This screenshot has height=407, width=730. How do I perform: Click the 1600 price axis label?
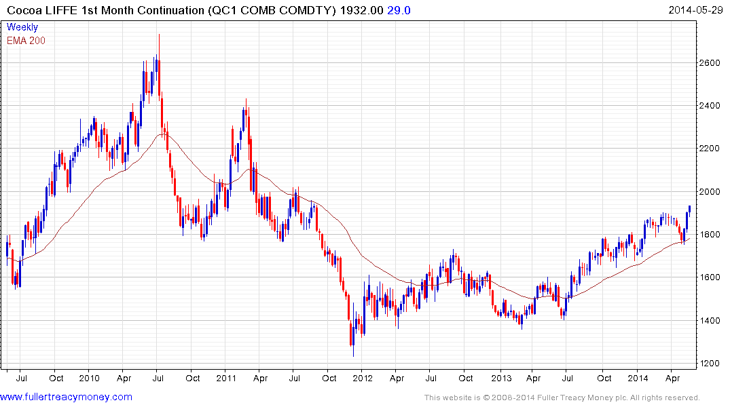[710, 277]
